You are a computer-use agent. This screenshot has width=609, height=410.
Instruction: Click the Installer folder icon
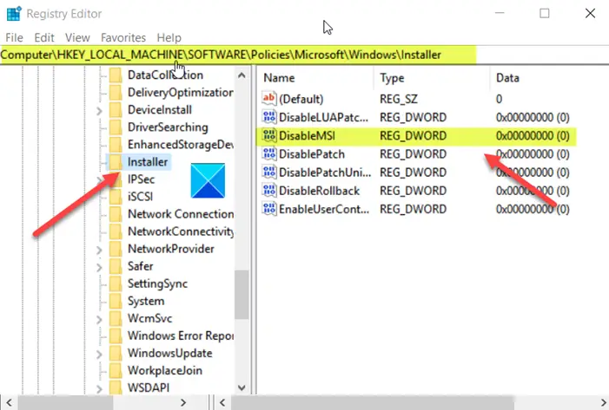tap(116, 162)
